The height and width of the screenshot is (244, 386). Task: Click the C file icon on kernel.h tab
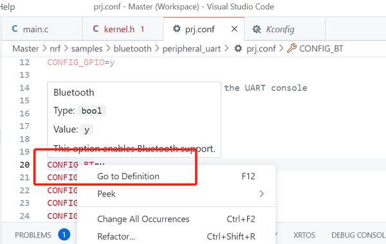[x=96, y=29]
